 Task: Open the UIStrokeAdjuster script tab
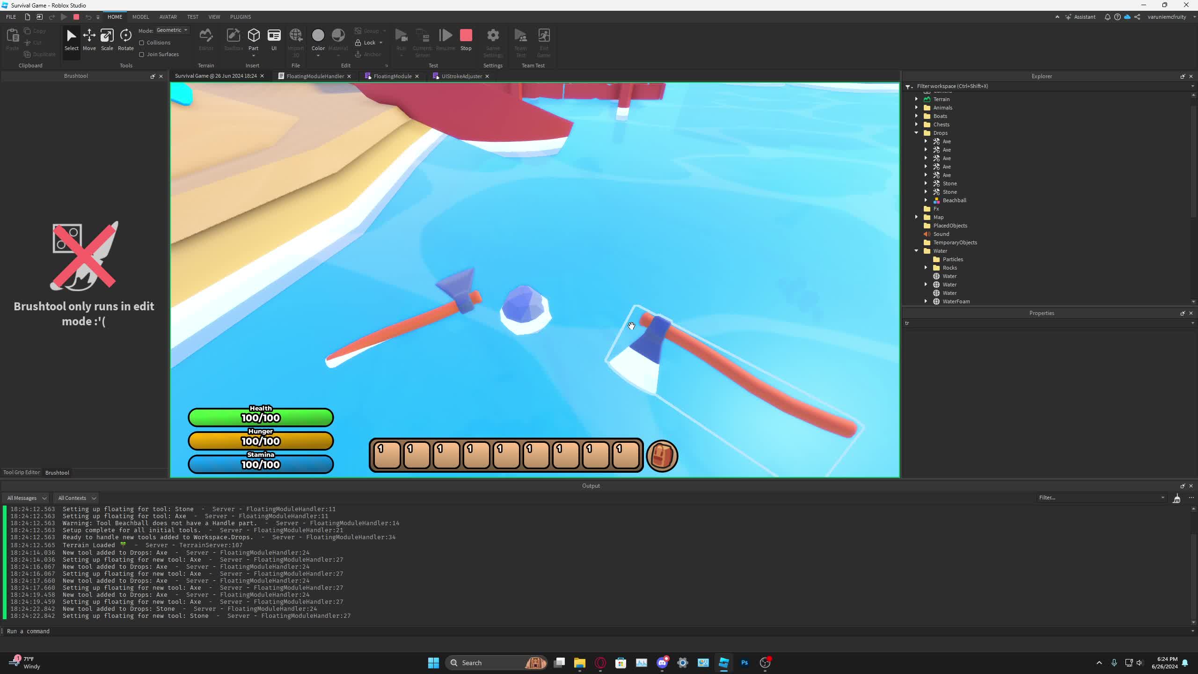(x=461, y=76)
